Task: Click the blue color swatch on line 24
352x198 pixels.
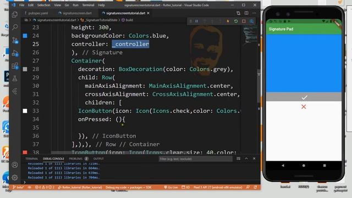Action: click(25, 36)
